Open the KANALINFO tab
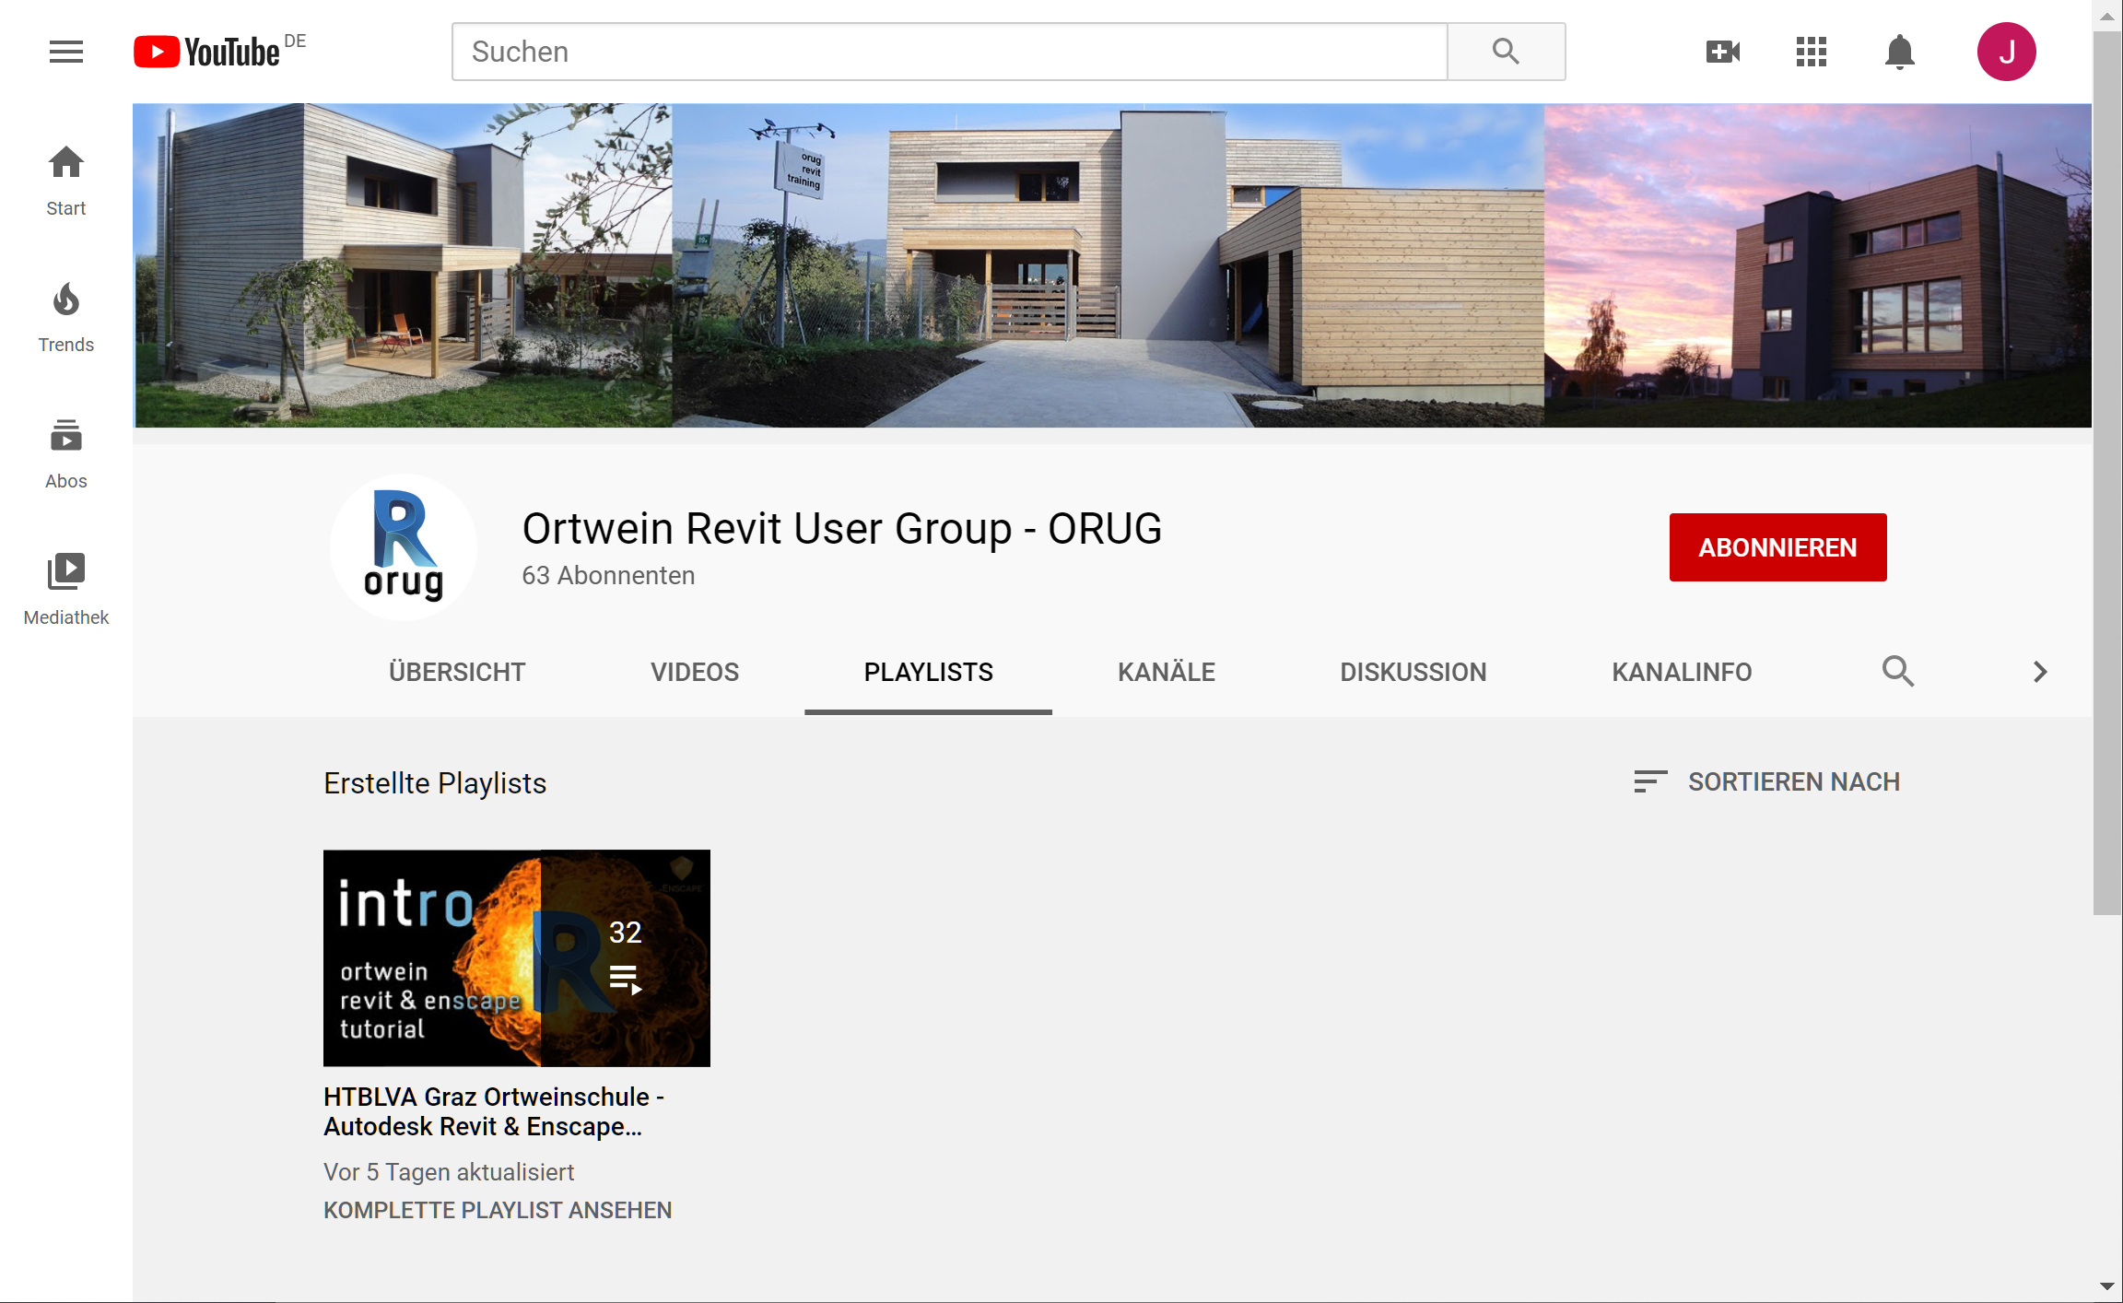 click(x=1682, y=672)
